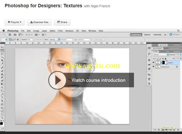Screen dimensions: 182x134
Task: Select the 3D Rotate tool
Action: 2,108
